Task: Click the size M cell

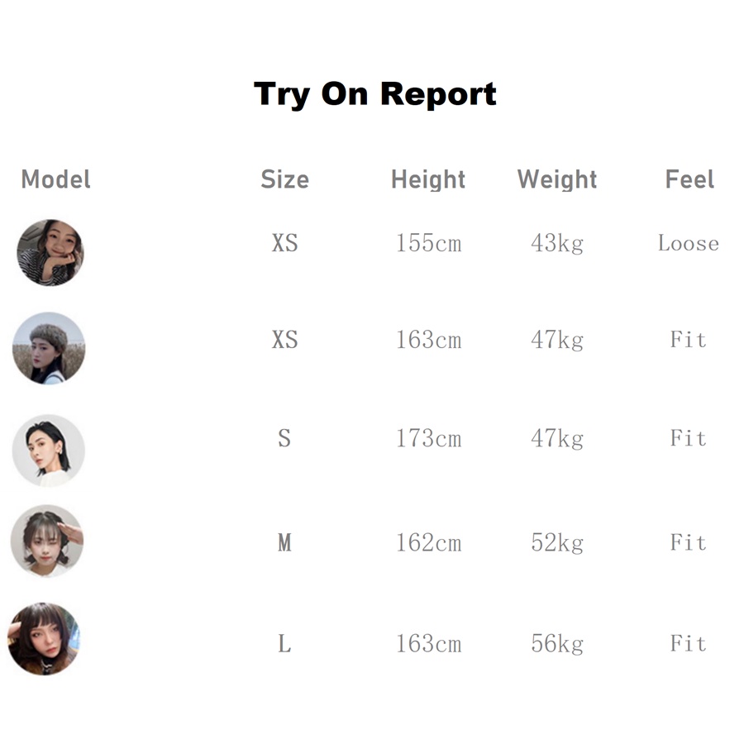Action: [284, 543]
